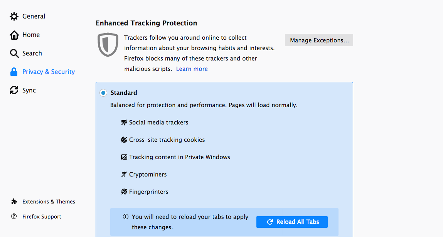Select the Standard protection radio button
The height and width of the screenshot is (237, 443).
click(103, 93)
